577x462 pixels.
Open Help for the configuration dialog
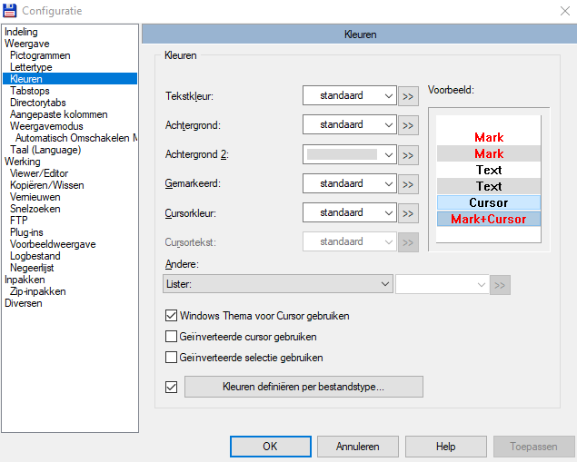coord(445,447)
